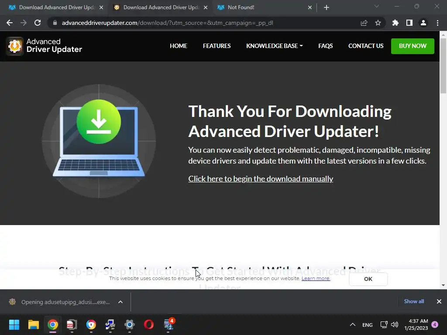Open Windows Start menu

(14, 325)
